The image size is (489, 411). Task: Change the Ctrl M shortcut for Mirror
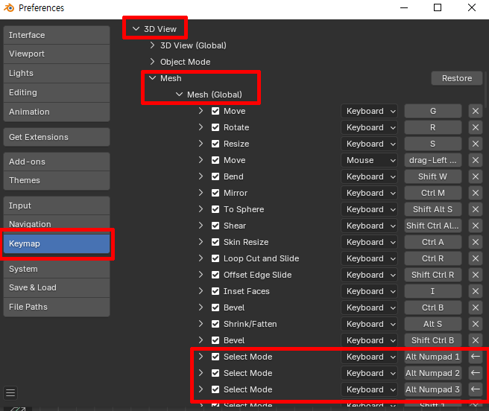[433, 193]
